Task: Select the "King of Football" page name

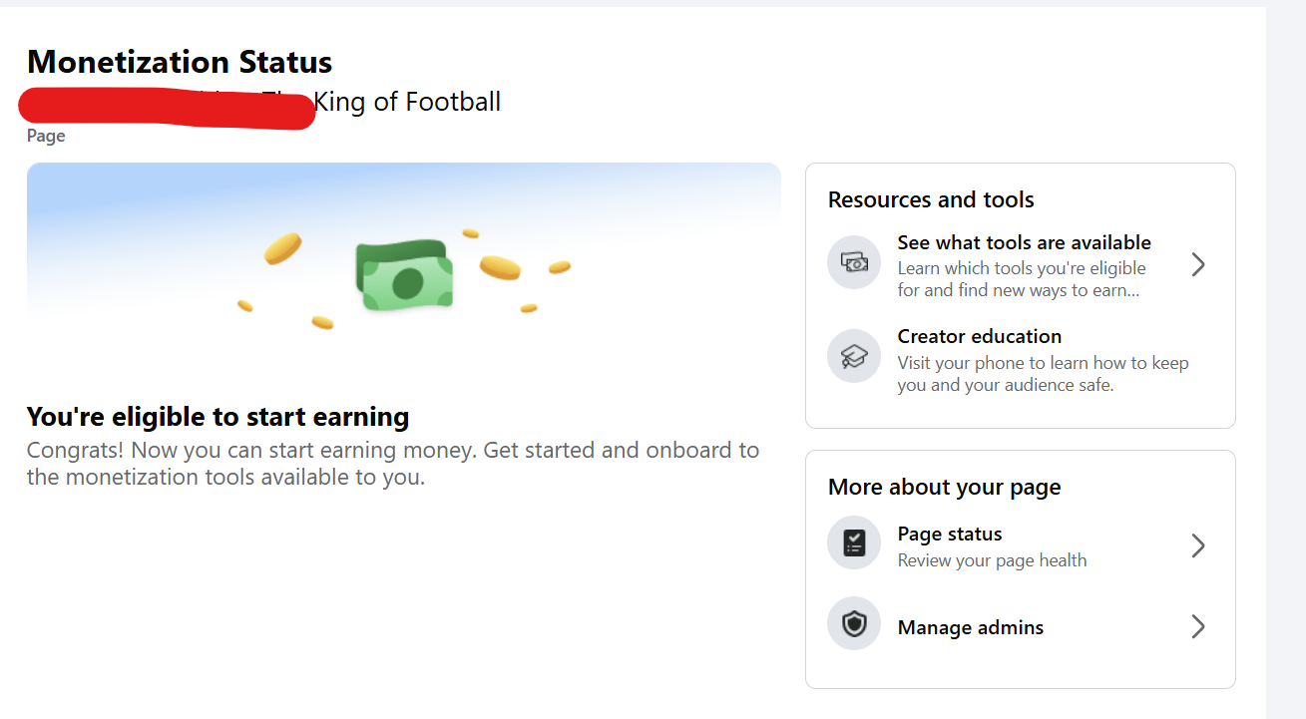Action: [407, 102]
